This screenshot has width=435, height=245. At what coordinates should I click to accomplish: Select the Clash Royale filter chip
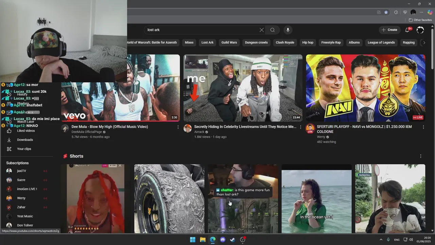coord(285,43)
